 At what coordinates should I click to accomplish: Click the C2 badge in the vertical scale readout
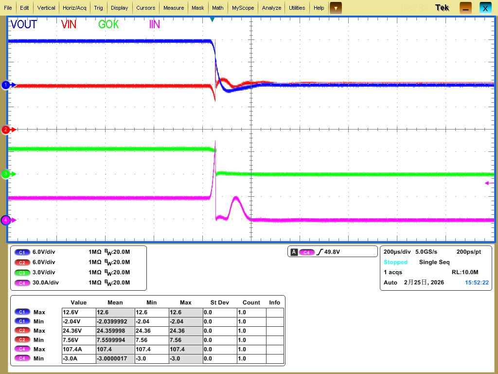22,262
